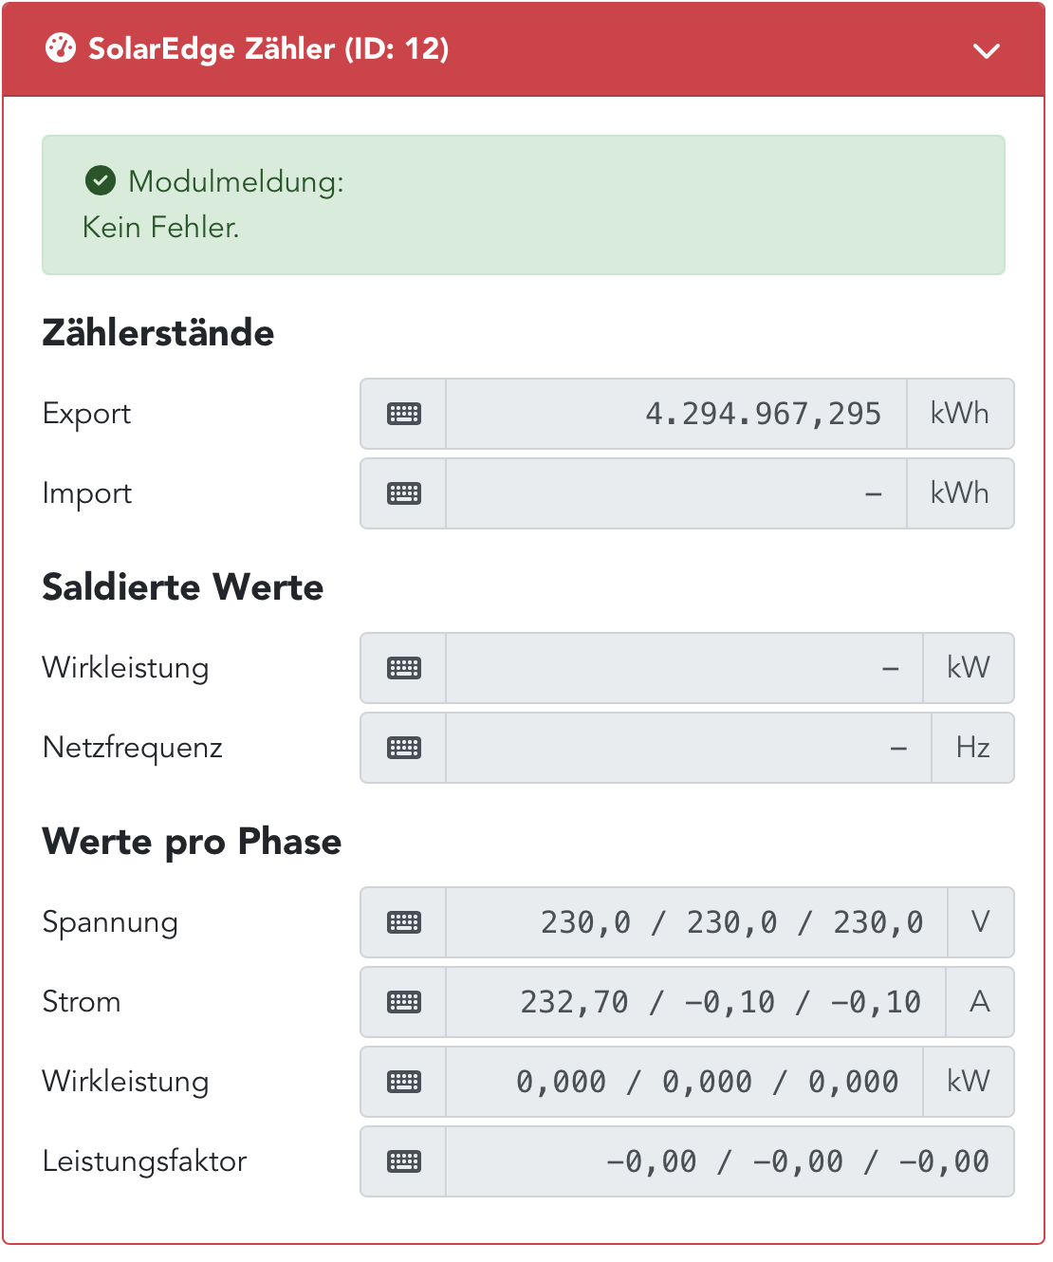
Task: Click the Spannung phase values field
Action: click(695, 922)
